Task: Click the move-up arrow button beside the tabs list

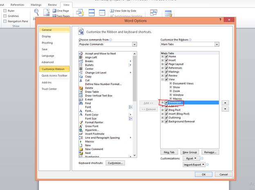Action: tap(225, 103)
